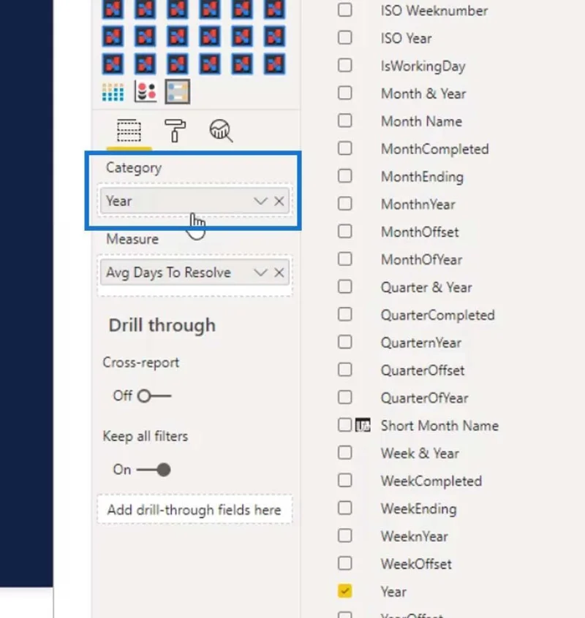Select the WeekEnding field name
This screenshot has height=618, width=585.
[418, 509]
